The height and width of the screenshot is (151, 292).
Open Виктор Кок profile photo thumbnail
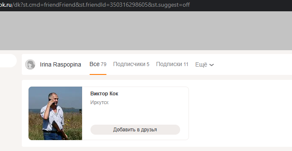[55, 113]
